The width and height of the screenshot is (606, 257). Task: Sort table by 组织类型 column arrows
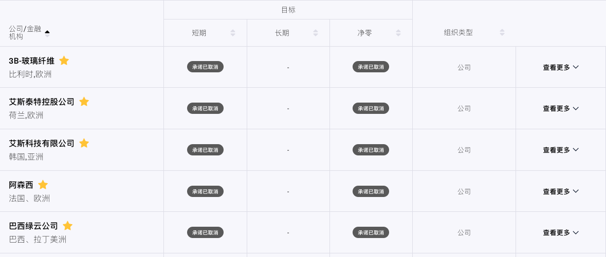click(502, 32)
